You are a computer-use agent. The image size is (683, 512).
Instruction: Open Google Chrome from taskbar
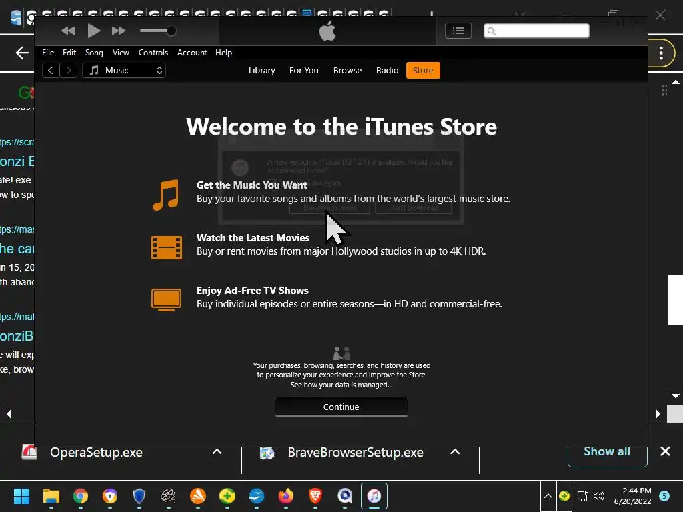click(81, 496)
